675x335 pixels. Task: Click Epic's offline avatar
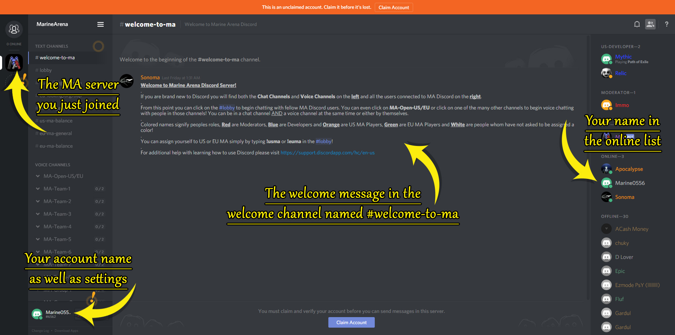point(606,271)
